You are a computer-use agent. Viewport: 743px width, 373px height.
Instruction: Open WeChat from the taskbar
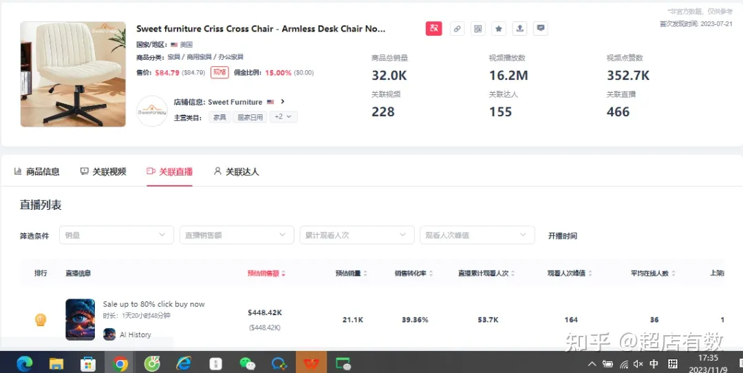248,363
